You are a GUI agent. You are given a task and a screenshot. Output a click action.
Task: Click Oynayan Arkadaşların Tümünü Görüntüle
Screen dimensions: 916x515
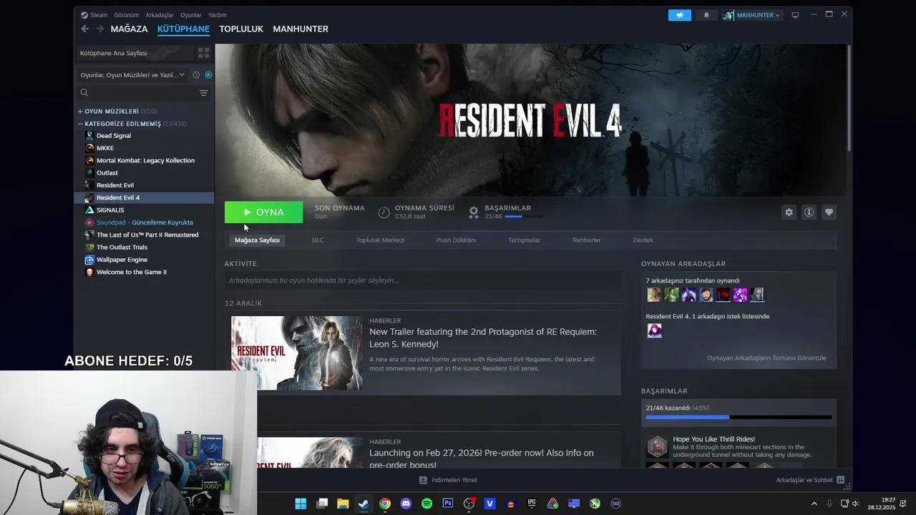point(766,358)
